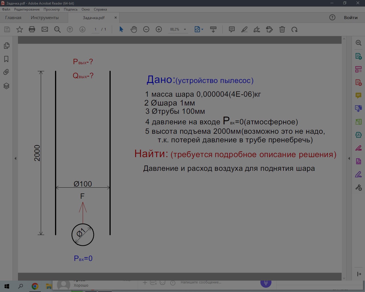Expand the page fit options dropdown

click(x=202, y=29)
